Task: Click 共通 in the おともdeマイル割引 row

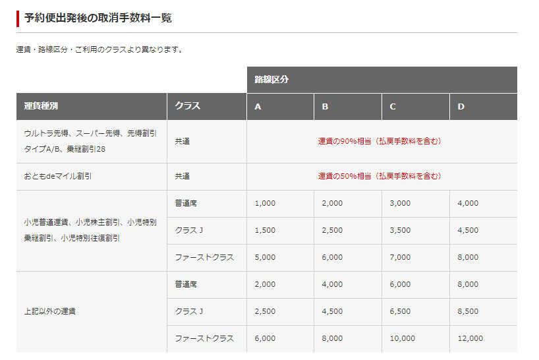Action: (182, 177)
